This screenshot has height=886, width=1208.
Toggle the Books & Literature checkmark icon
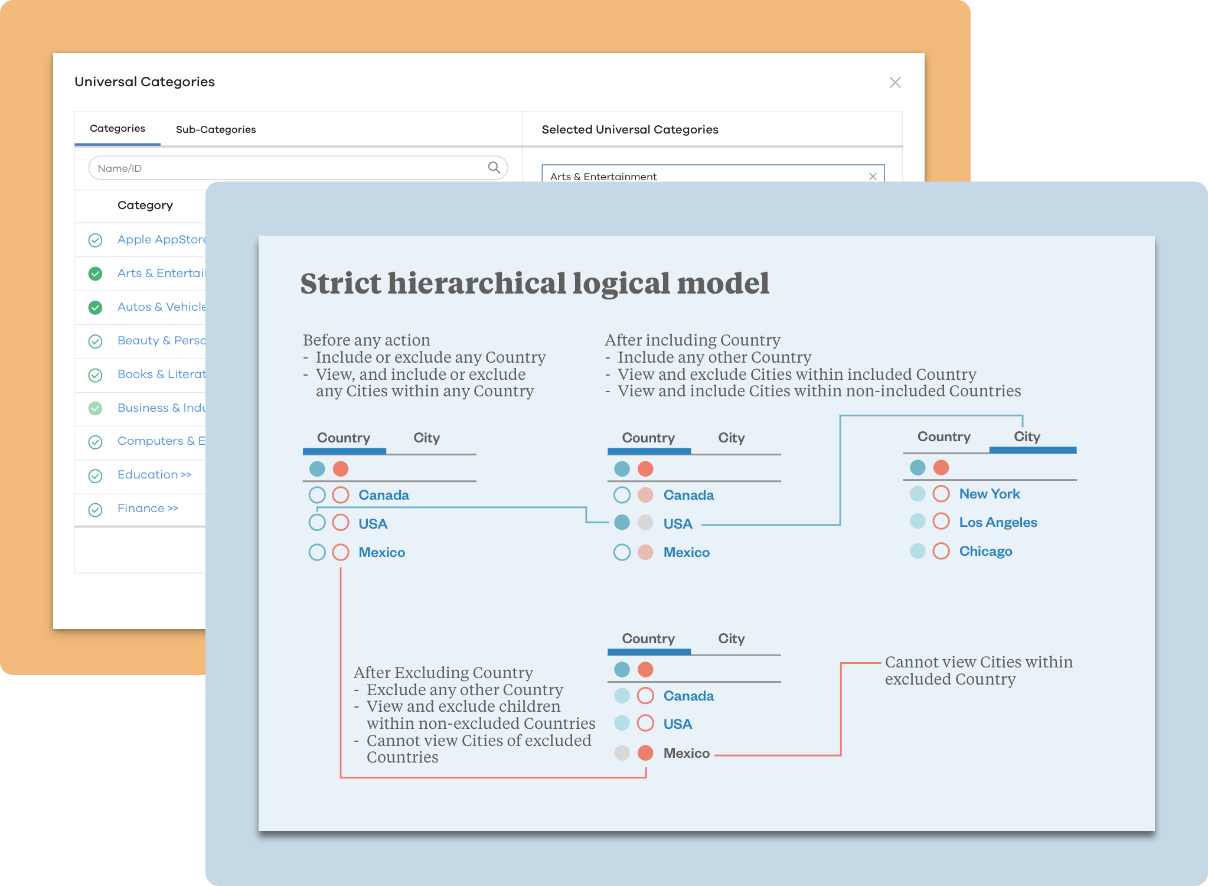[95, 375]
